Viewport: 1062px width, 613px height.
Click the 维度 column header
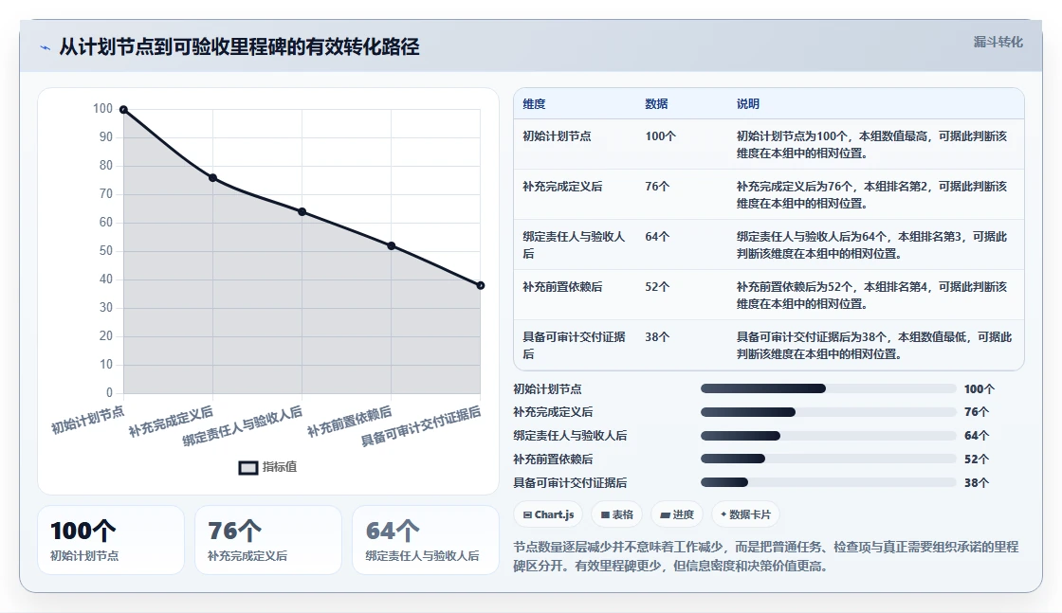[534, 103]
